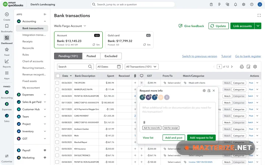
Task: Open Bookmarks in the left rail
Action: [x=7, y=26]
